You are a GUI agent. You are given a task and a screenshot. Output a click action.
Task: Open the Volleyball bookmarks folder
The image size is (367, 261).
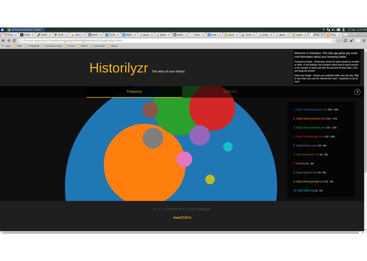click(x=32, y=46)
